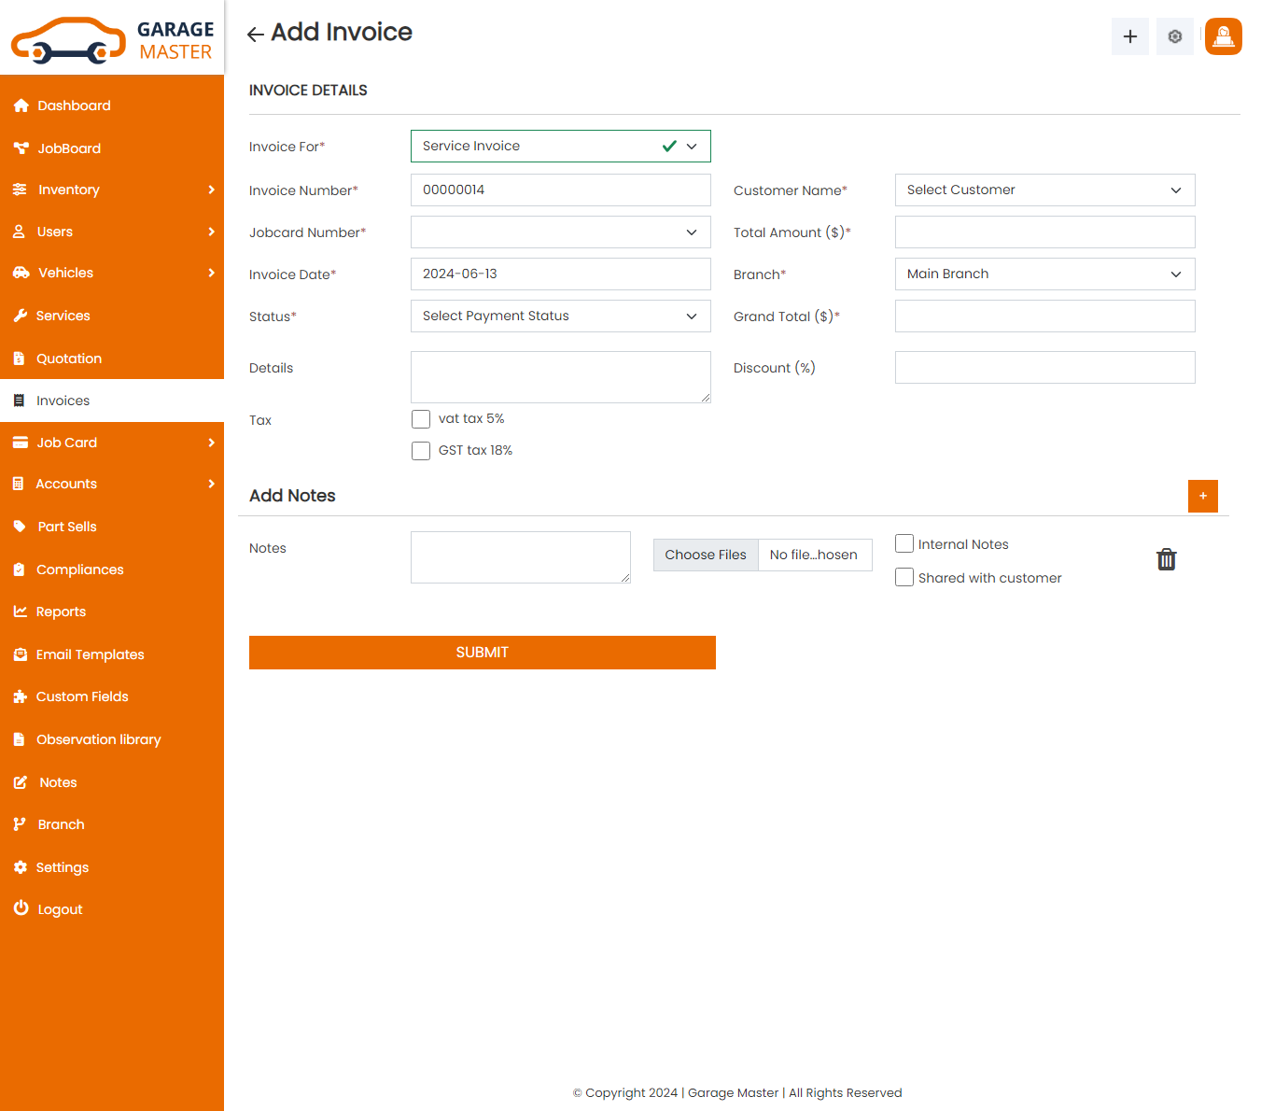The height and width of the screenshot is (1111, 1275).
Task: Select the JobBoard icon in sidebar
Action: 21,148
